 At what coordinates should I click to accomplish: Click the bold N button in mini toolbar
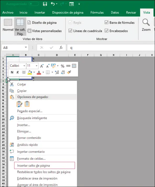point(12,72)
